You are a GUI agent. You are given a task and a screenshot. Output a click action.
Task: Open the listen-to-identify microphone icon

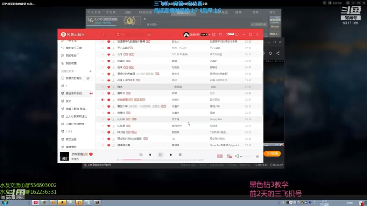(x=150, y=35)
